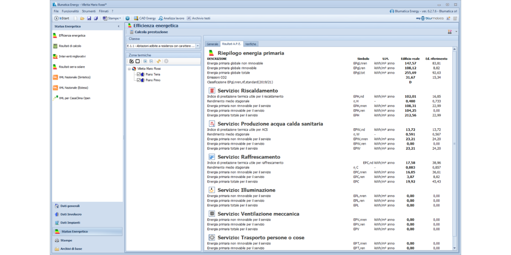
Task: Click Analizza lavoro toolbar button
Action: coord(171,18)
